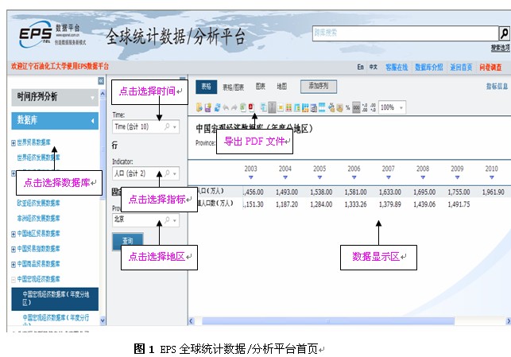This screenshot has width=511, height=357.
Task: Click the 返回首页 link
Action: pos(461,68)
